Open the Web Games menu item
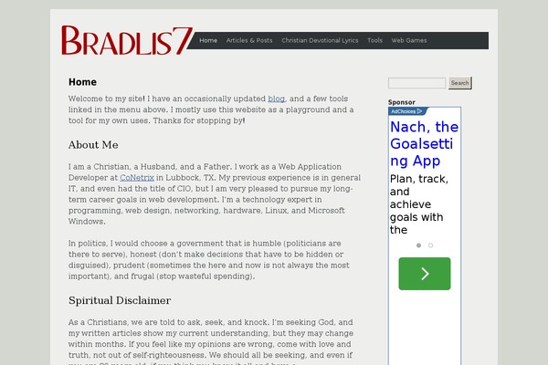548x365 pixels. click(409, 40)
